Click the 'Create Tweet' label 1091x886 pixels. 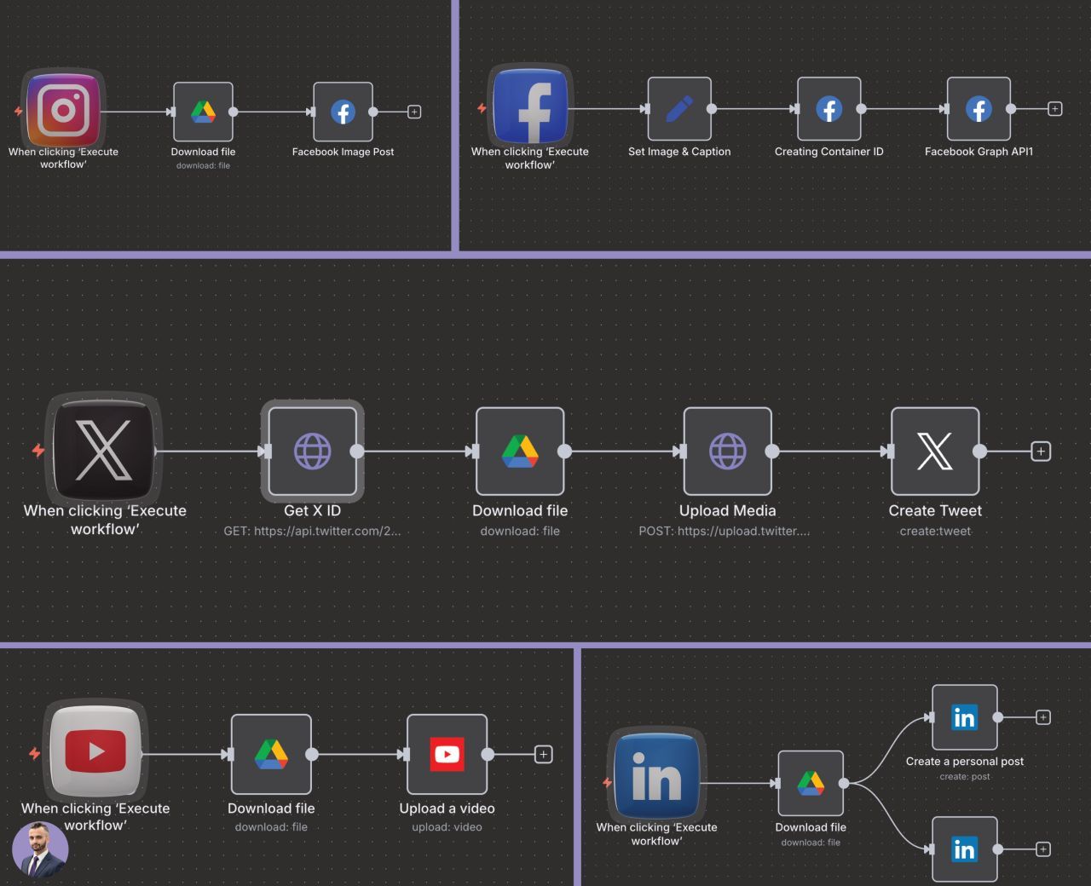pyautogui.click(x=935, y=511)
